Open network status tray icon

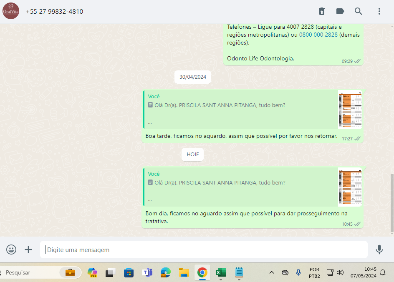pos(330,272)
